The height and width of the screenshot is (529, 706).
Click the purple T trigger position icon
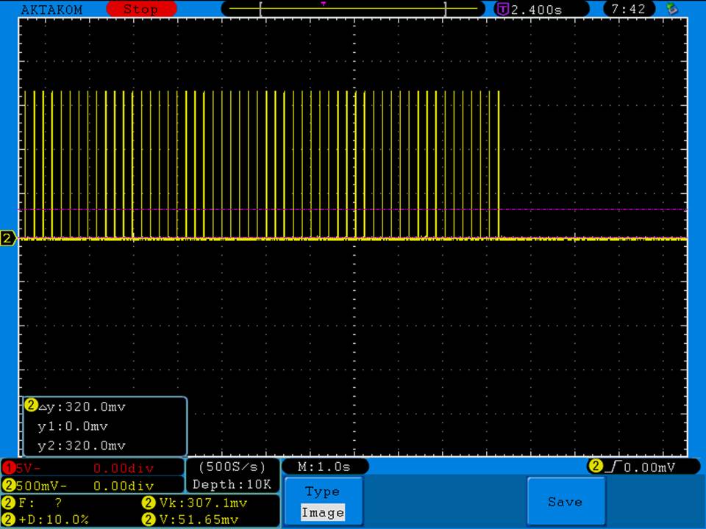pos(503,10)
